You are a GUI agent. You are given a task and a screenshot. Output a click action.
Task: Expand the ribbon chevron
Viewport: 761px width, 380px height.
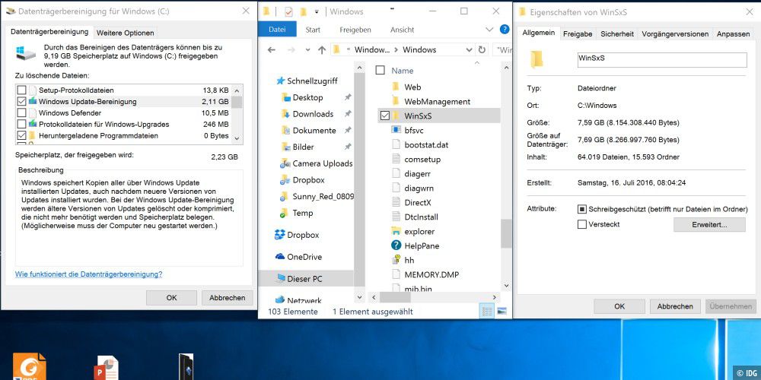(489, 30)
